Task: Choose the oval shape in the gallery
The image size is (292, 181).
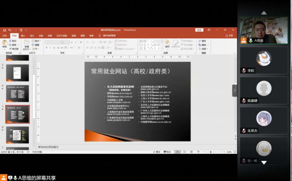Action: click(159, 41)
